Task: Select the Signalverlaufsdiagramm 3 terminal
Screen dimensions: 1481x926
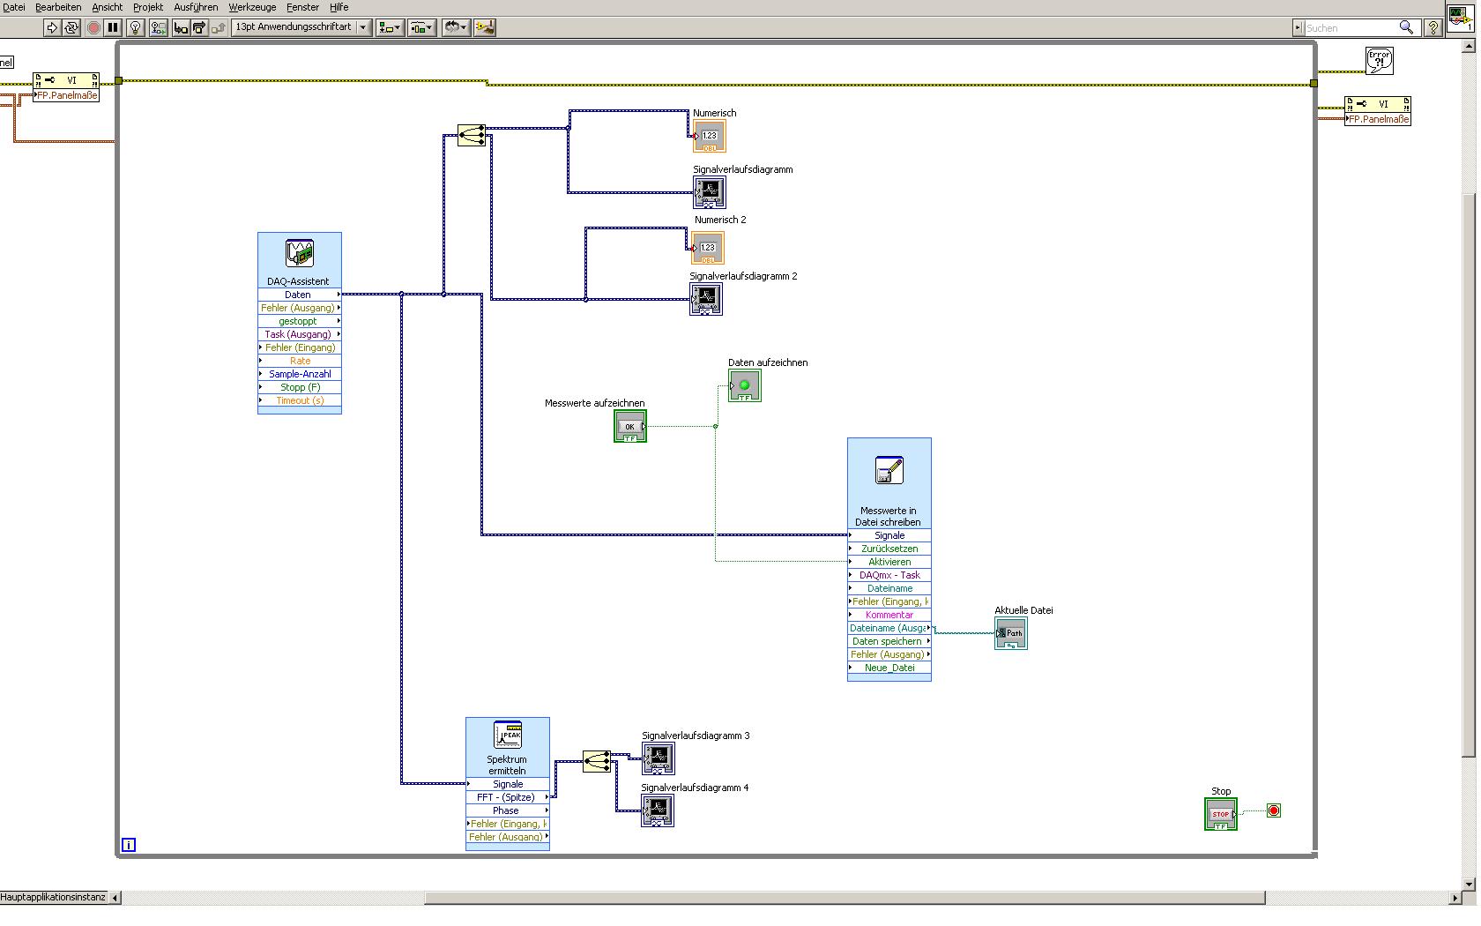Action: pyautogui.click(x=659, y=758)
